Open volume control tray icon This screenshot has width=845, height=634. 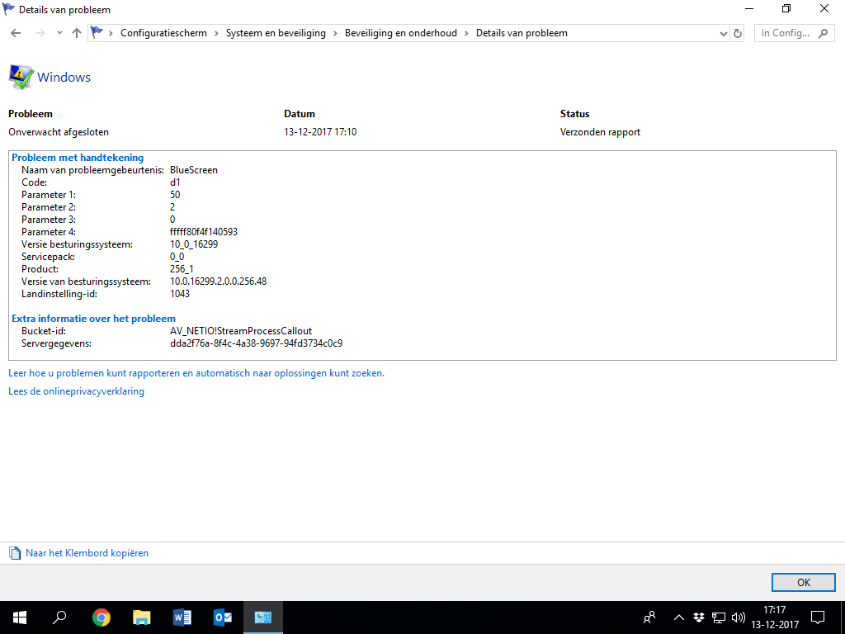pos(739,617)
